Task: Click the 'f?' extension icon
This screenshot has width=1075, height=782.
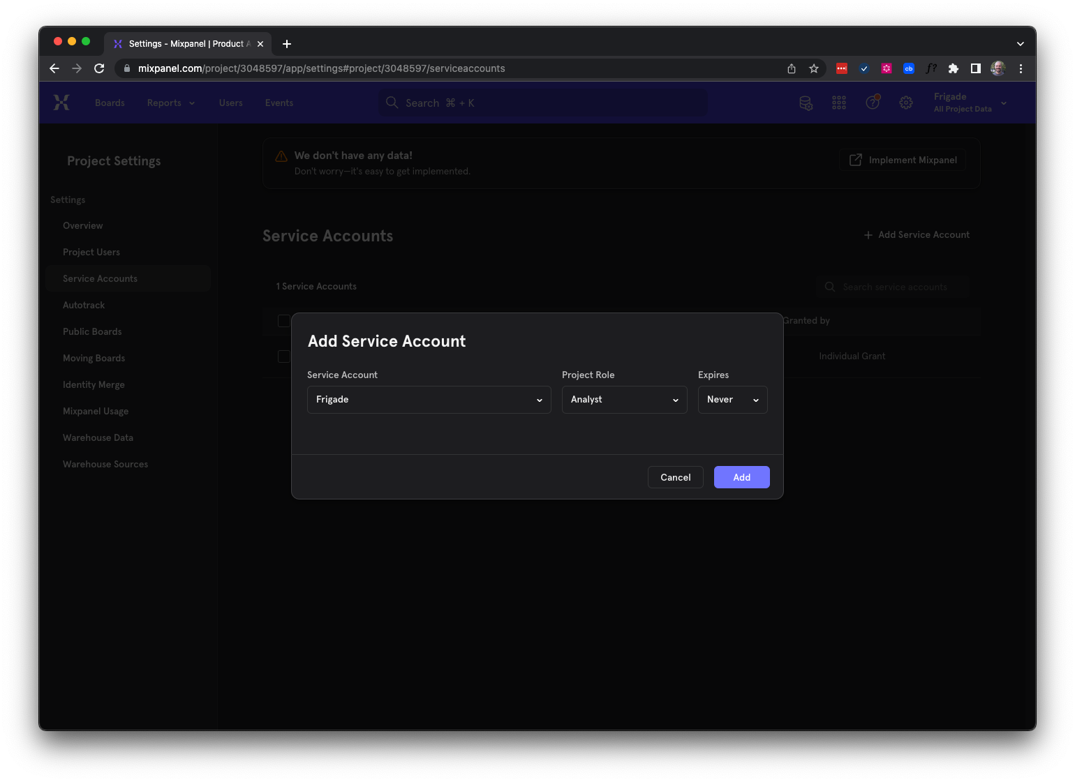Action: pos(931,68)
